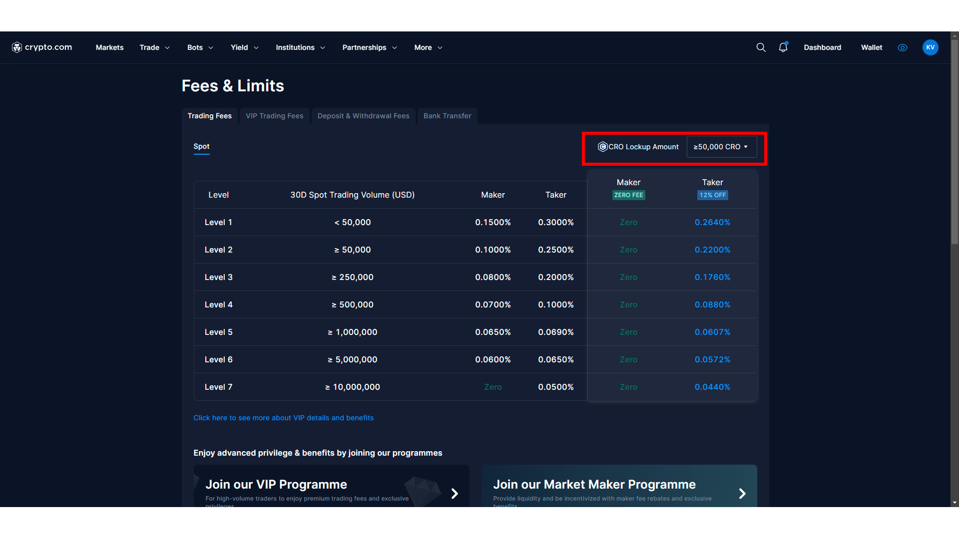959x539 pixels.
Task: Open the Market Maker Programme arrow
Action: coord(742,494)
